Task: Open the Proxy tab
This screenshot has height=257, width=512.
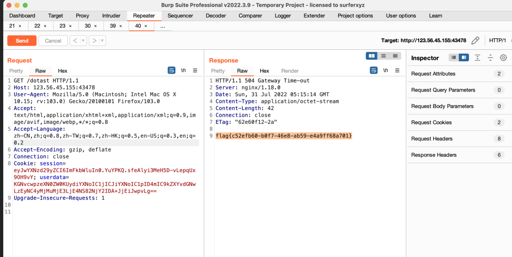Action: pyautogui.click(x=82, y=16)
